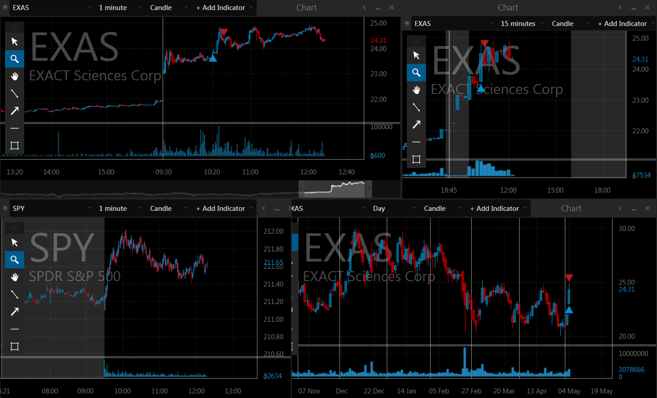Collapse Day EXAS chart header with left chevron
Screen dimensions: 657x398
click(x=620, y=208)
